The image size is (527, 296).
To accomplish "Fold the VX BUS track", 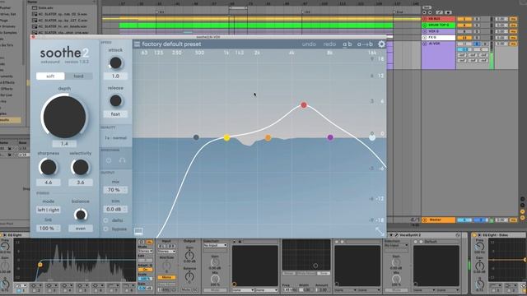I will tap(425, 19).
